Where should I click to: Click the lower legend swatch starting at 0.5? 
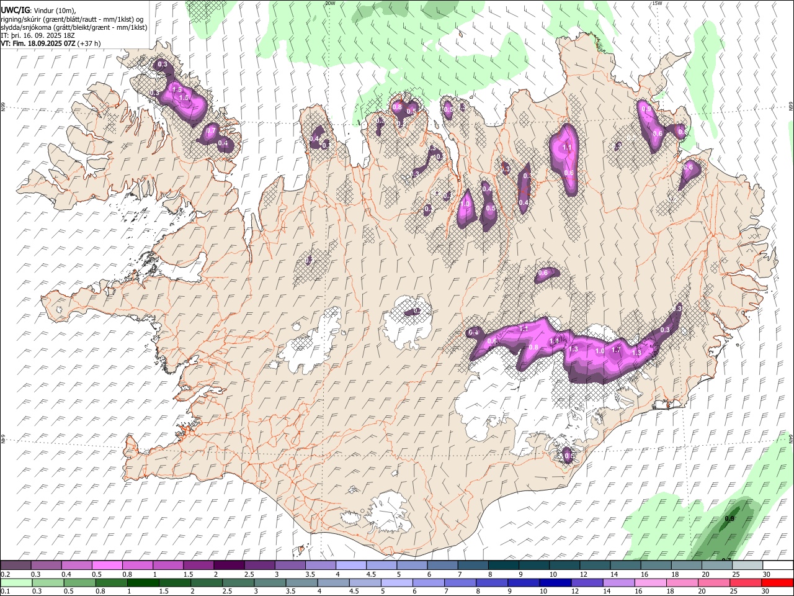coord(79,582)
